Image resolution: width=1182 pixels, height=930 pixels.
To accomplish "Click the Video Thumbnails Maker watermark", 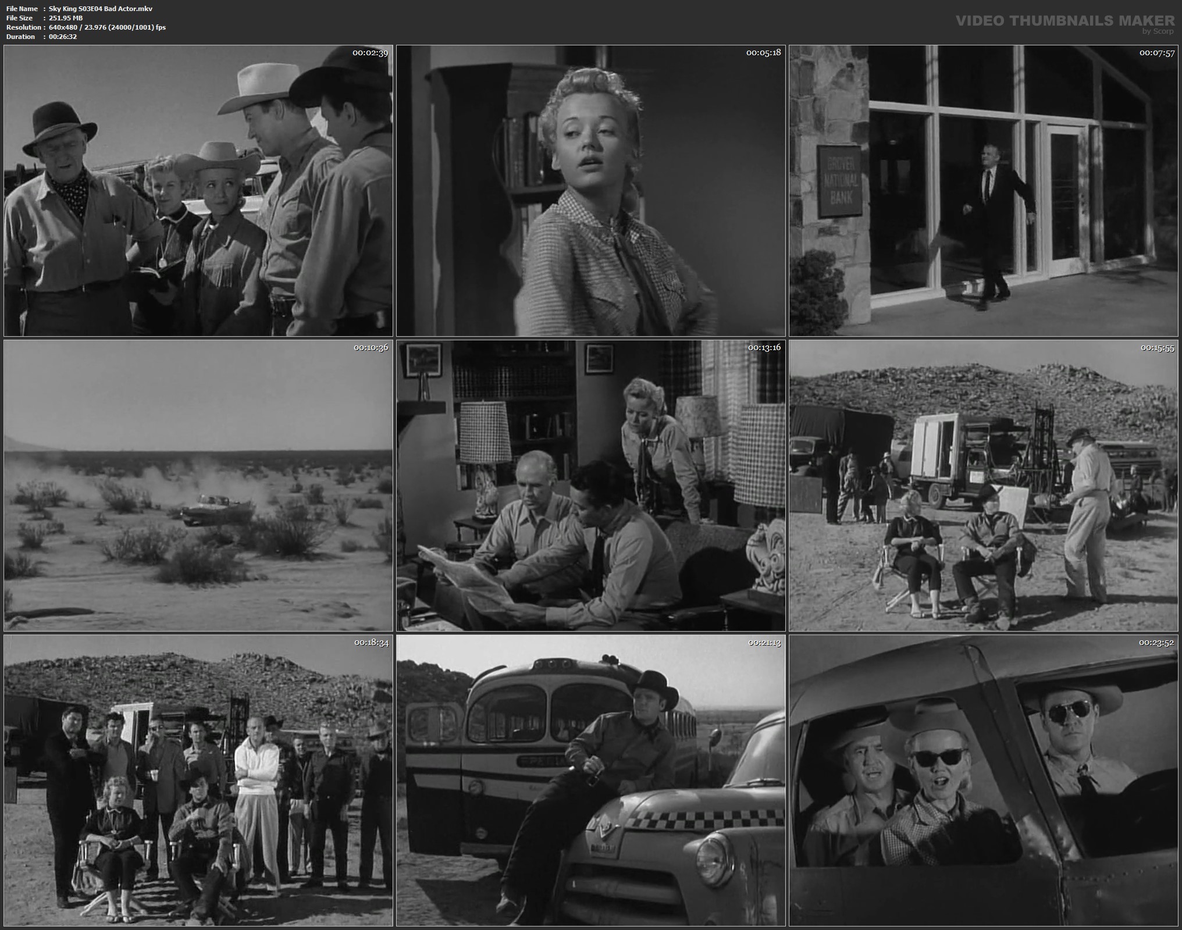I will 1064,21.
